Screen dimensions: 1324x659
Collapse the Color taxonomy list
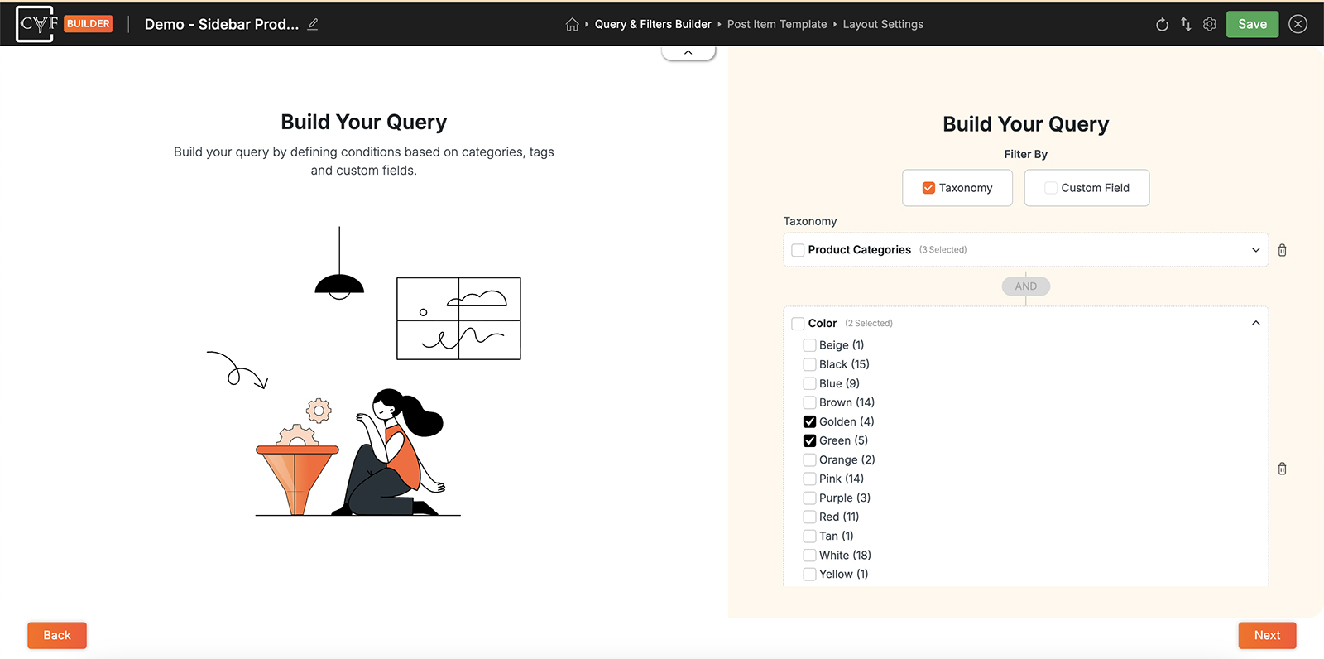[x=1255, y=323]
